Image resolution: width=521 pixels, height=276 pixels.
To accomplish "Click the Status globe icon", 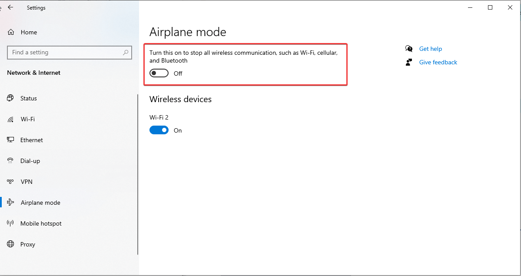I will pyautogui.click(x=10, y=98).
